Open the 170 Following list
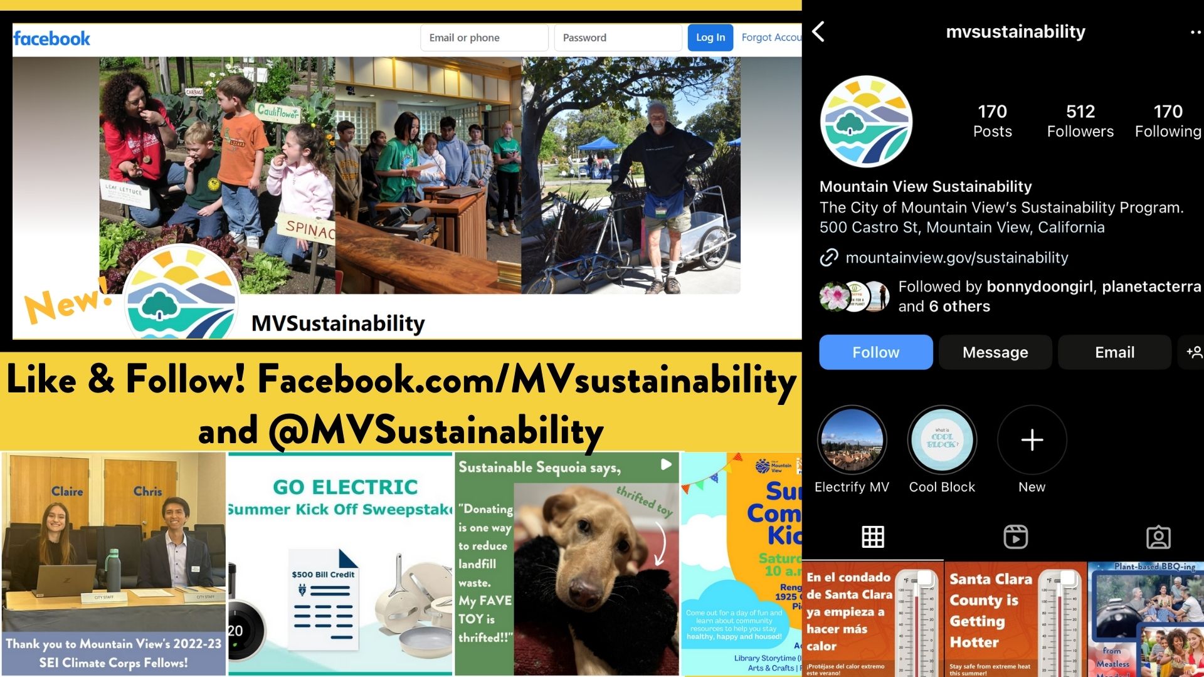The height and width of the screenshot is (677, 1204). point(1168,121)
